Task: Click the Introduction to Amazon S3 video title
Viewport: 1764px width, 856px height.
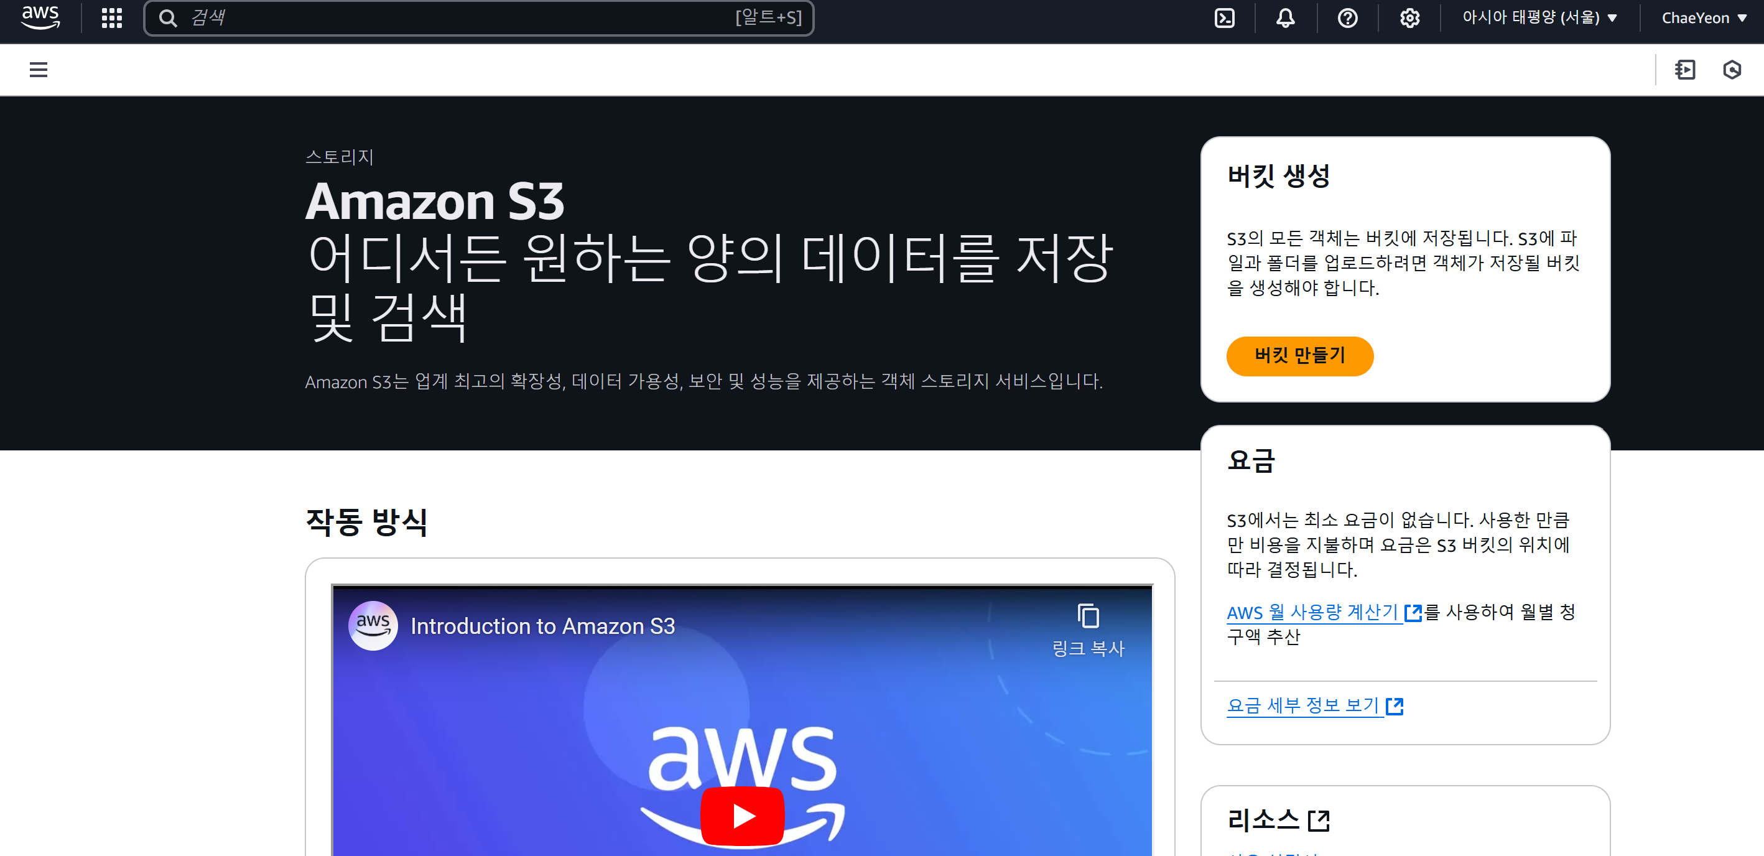Action: tap(542, 626)
